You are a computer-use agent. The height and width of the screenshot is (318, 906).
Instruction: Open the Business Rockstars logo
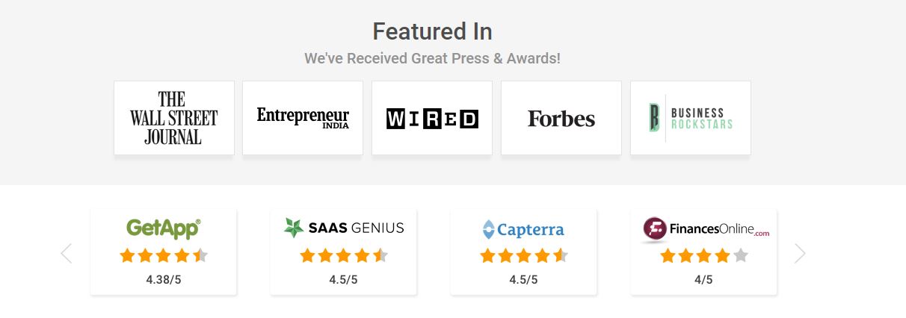(691, 118)
